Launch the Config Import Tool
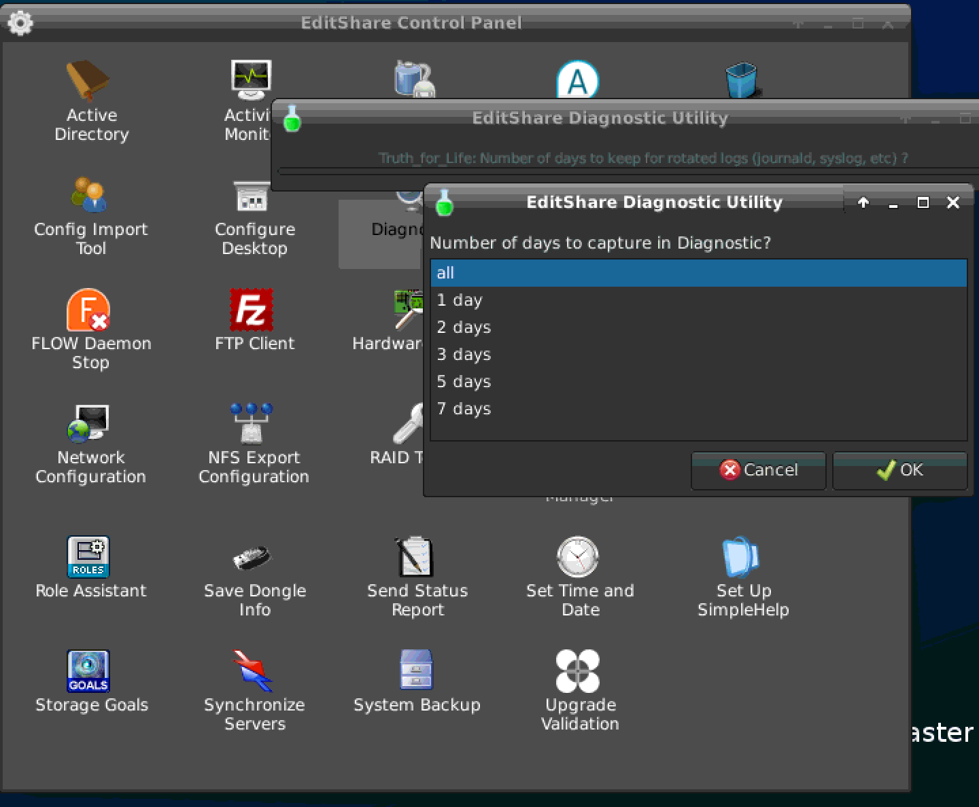Screen dimensions: 979x807 pyautogui.click(x=90, y=215)
